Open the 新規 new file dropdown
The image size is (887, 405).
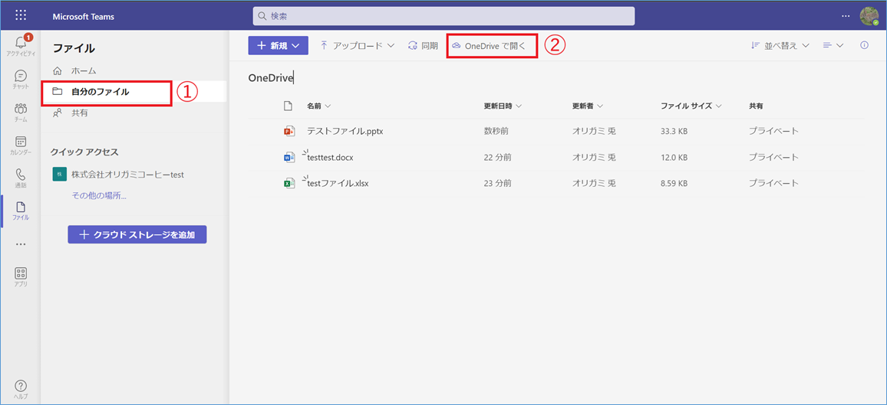[278, 46]
